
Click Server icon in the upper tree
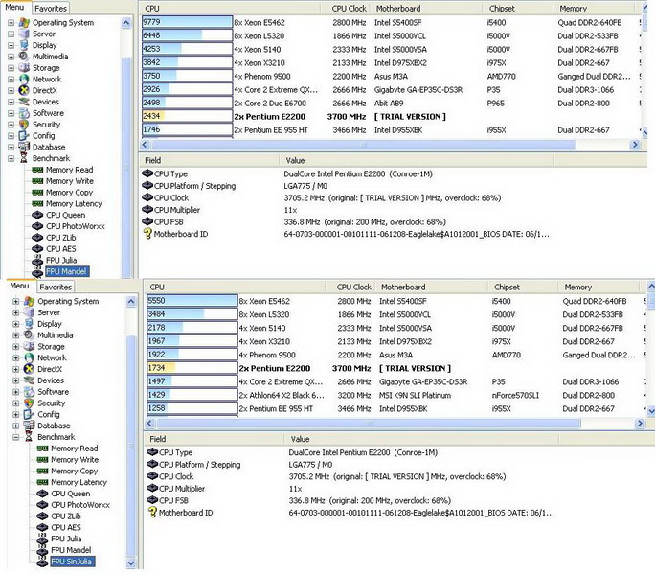[24, 34]
